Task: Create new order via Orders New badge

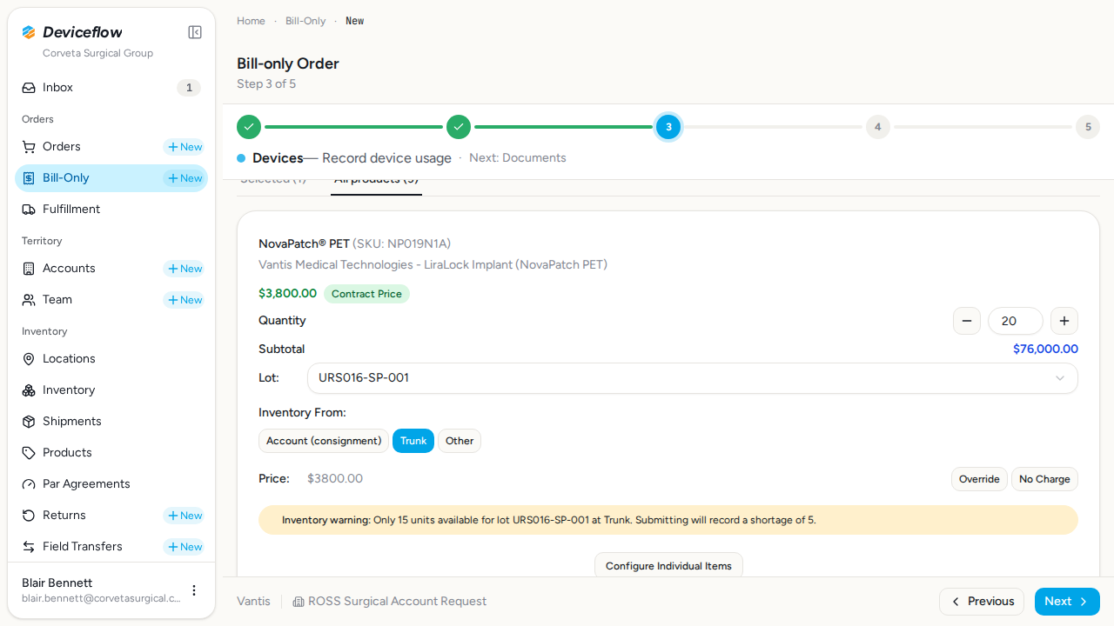Action: (x=185, y=147)
